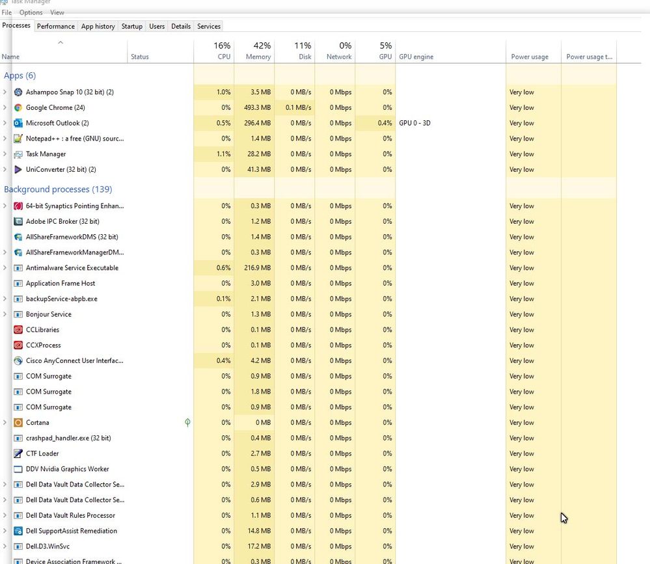Sort processes by CPU column header
This screenshot has width=650, height=564.
point(214,51)
